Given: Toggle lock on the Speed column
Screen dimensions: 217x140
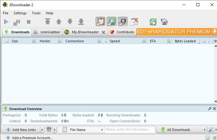Looking at the screenshot, I should [144, 41].
